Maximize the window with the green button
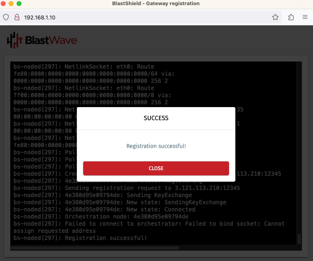This screenshot has height=261, width=313. (19, 4)
